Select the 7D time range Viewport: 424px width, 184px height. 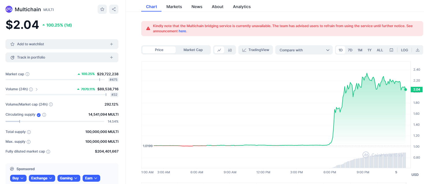coord(350,50)
